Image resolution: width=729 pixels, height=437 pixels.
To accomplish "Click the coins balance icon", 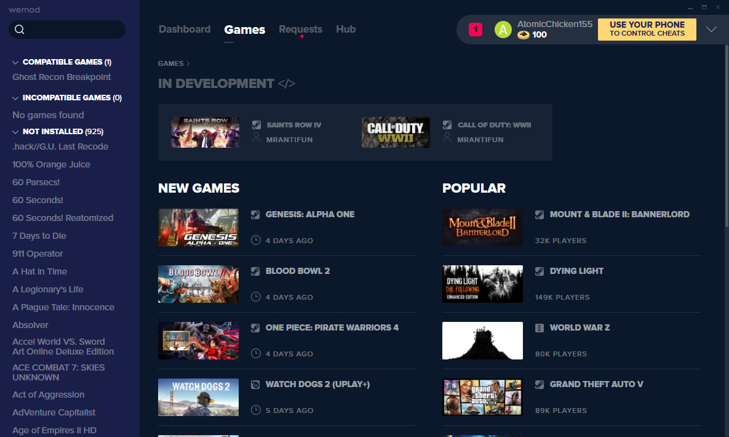I will point(524,35).
